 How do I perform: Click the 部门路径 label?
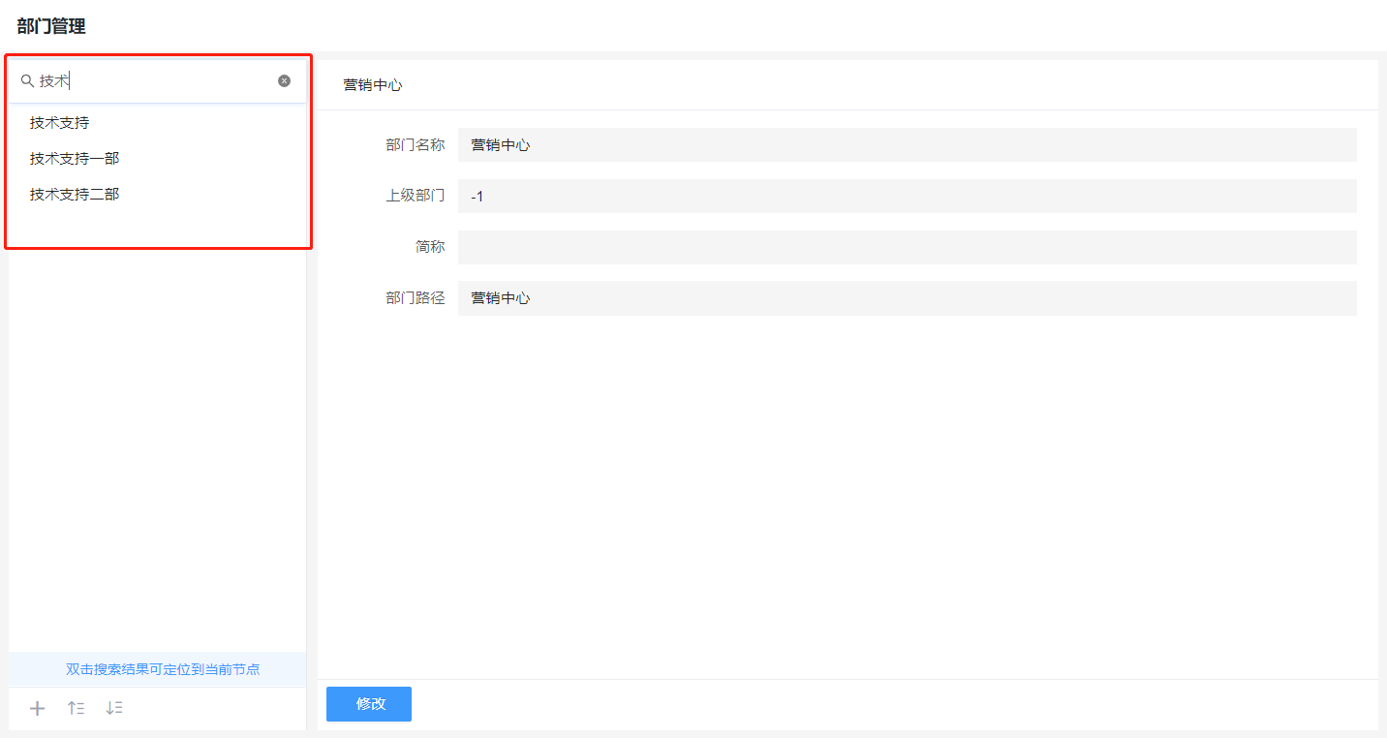click(415, 298)
